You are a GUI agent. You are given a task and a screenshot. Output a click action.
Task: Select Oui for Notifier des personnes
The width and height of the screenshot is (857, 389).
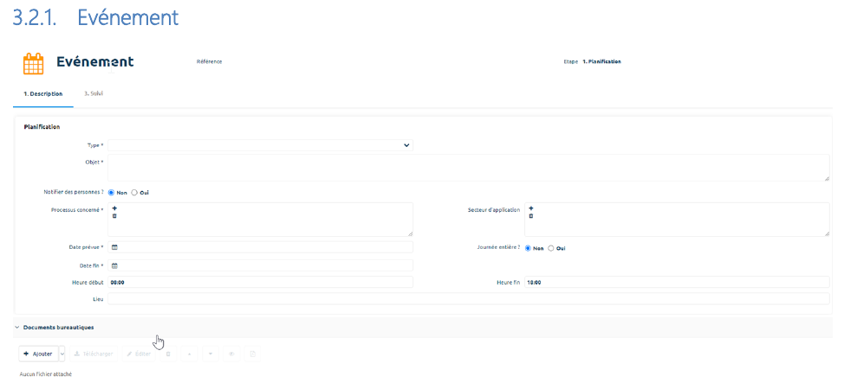point(134,192)
